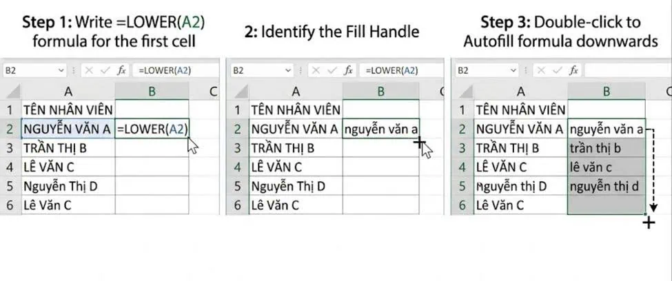Viewport: 672px width, 281px height.
Task: Select cell A5 'Nguyễn Thị D' in Step 1 sheet
Action: point(68,187)
